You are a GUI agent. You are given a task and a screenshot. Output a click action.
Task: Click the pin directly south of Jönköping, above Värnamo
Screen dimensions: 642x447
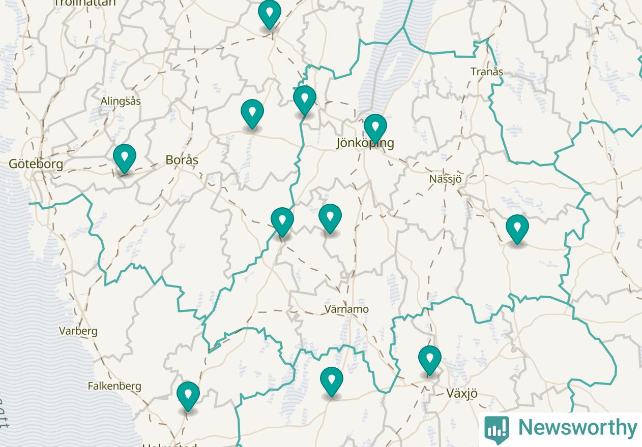330,218
